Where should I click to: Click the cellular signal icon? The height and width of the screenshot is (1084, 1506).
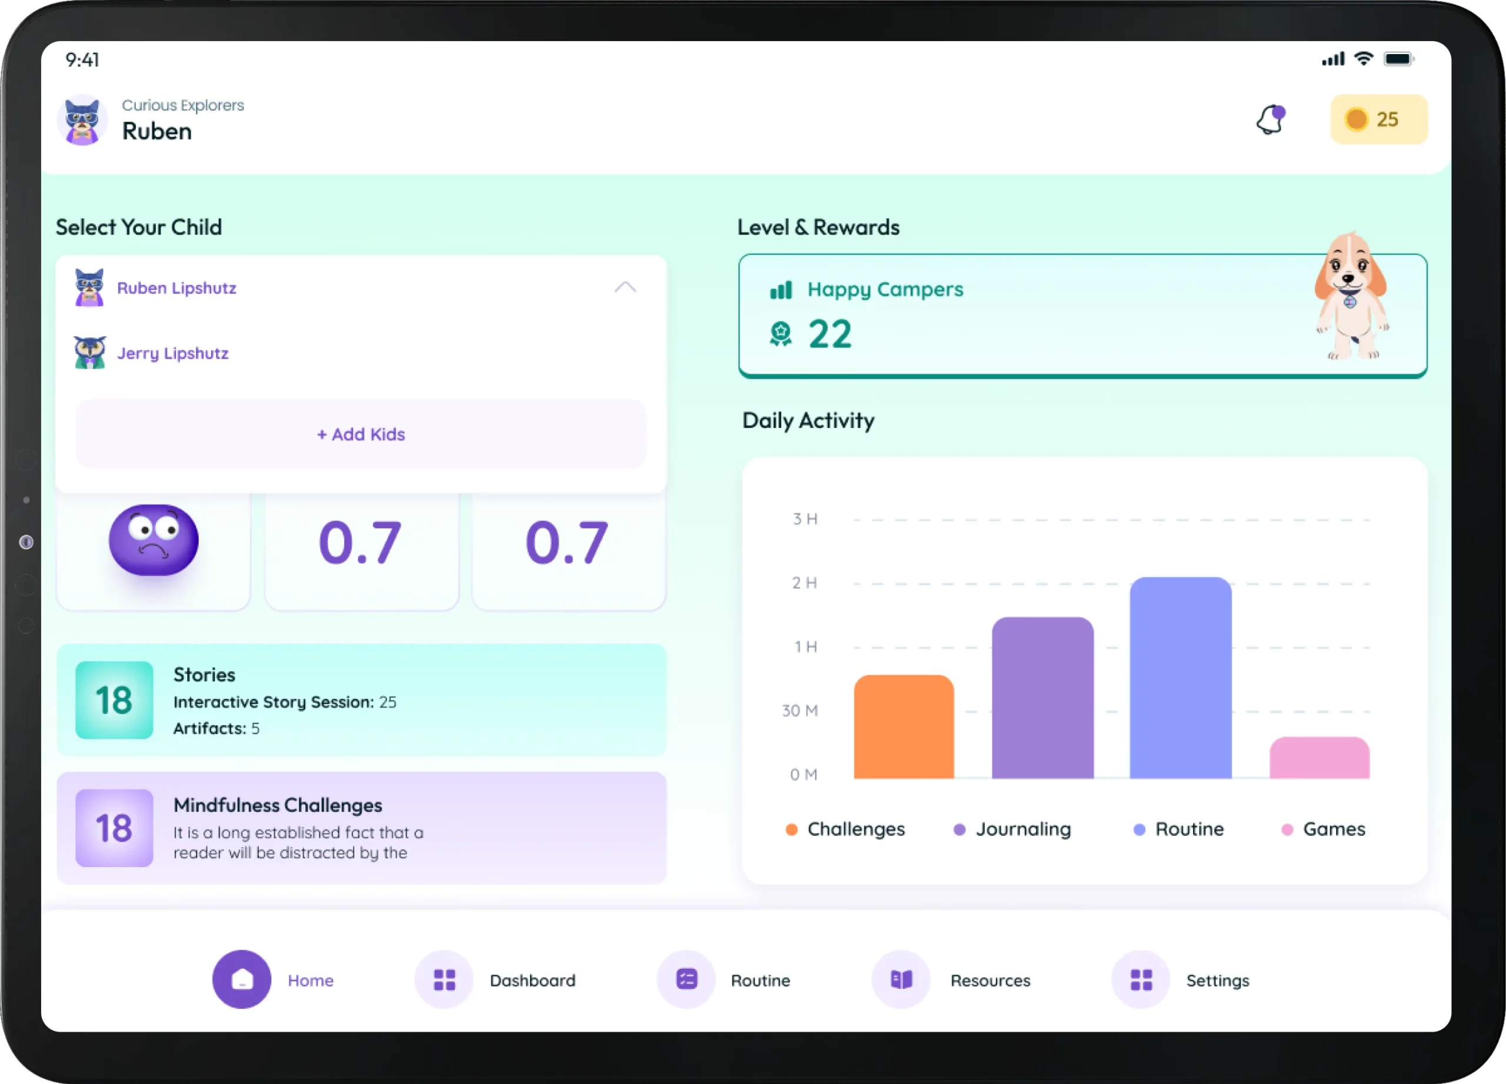click(x=1334, y=59)
